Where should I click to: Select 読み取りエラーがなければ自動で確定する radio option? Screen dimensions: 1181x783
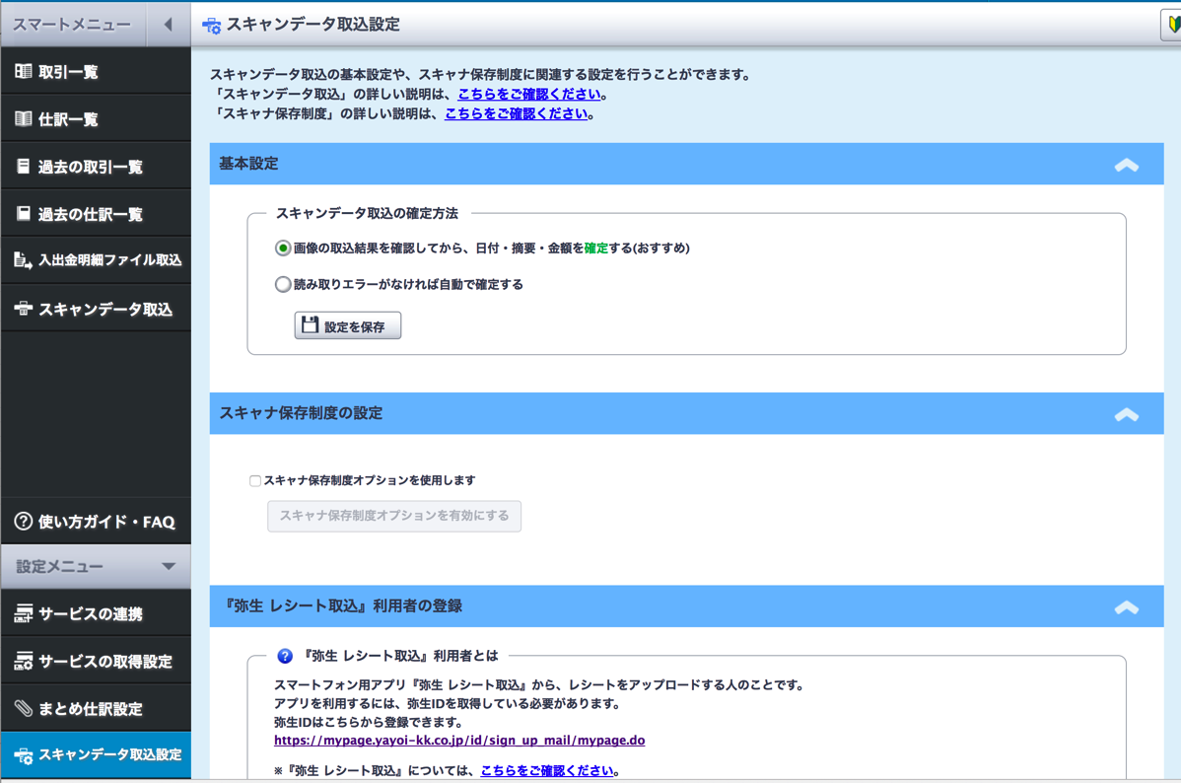click(283, 284)
